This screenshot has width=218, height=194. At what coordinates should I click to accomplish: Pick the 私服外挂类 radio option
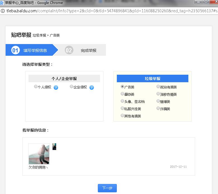click(x=122, y=108)
